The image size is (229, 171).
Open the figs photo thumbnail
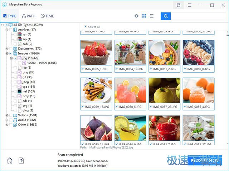[x=96, y=128]
